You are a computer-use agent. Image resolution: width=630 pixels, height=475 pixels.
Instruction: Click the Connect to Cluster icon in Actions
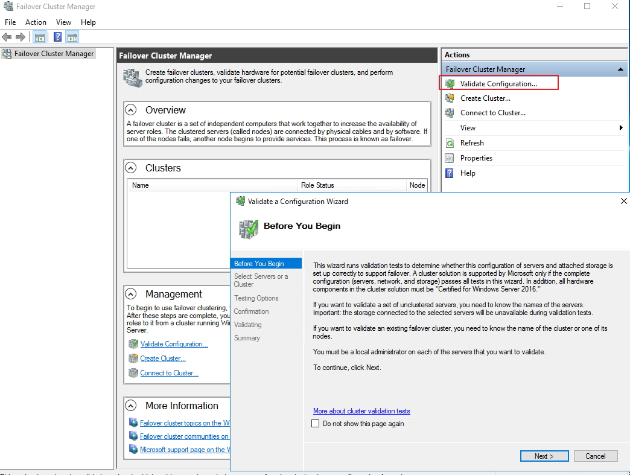450,113
